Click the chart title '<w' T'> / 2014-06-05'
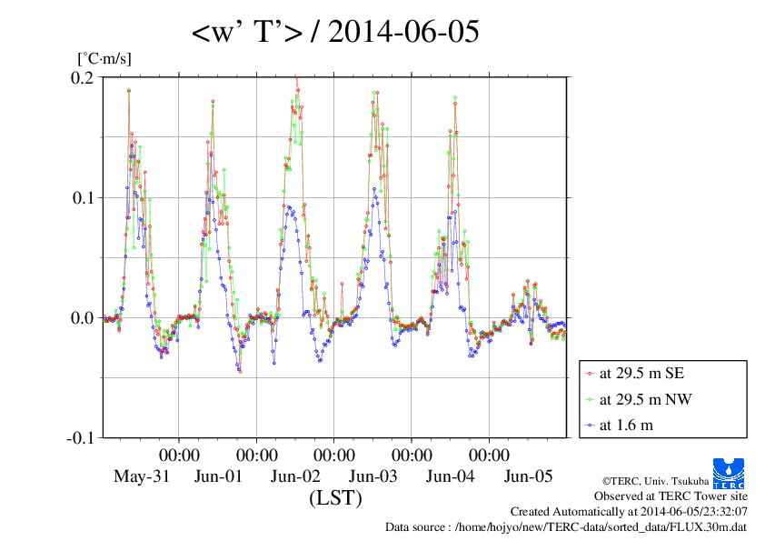Viewport: 765px width, 541px height. point(335,33)
